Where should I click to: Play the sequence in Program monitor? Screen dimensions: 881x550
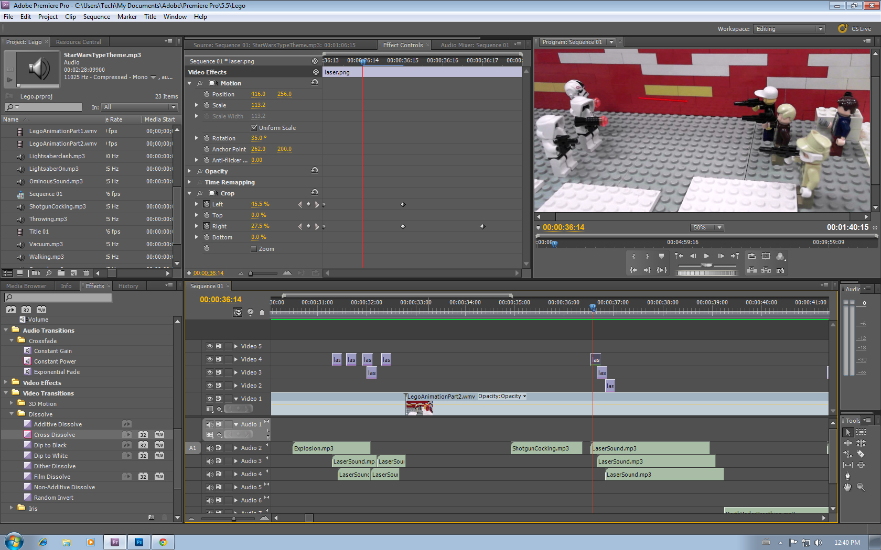tap(706, 256)
